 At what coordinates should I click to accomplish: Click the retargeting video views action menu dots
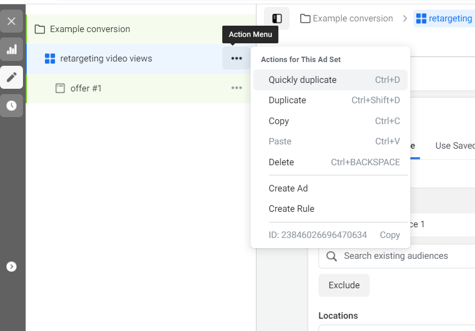point(237,58)
